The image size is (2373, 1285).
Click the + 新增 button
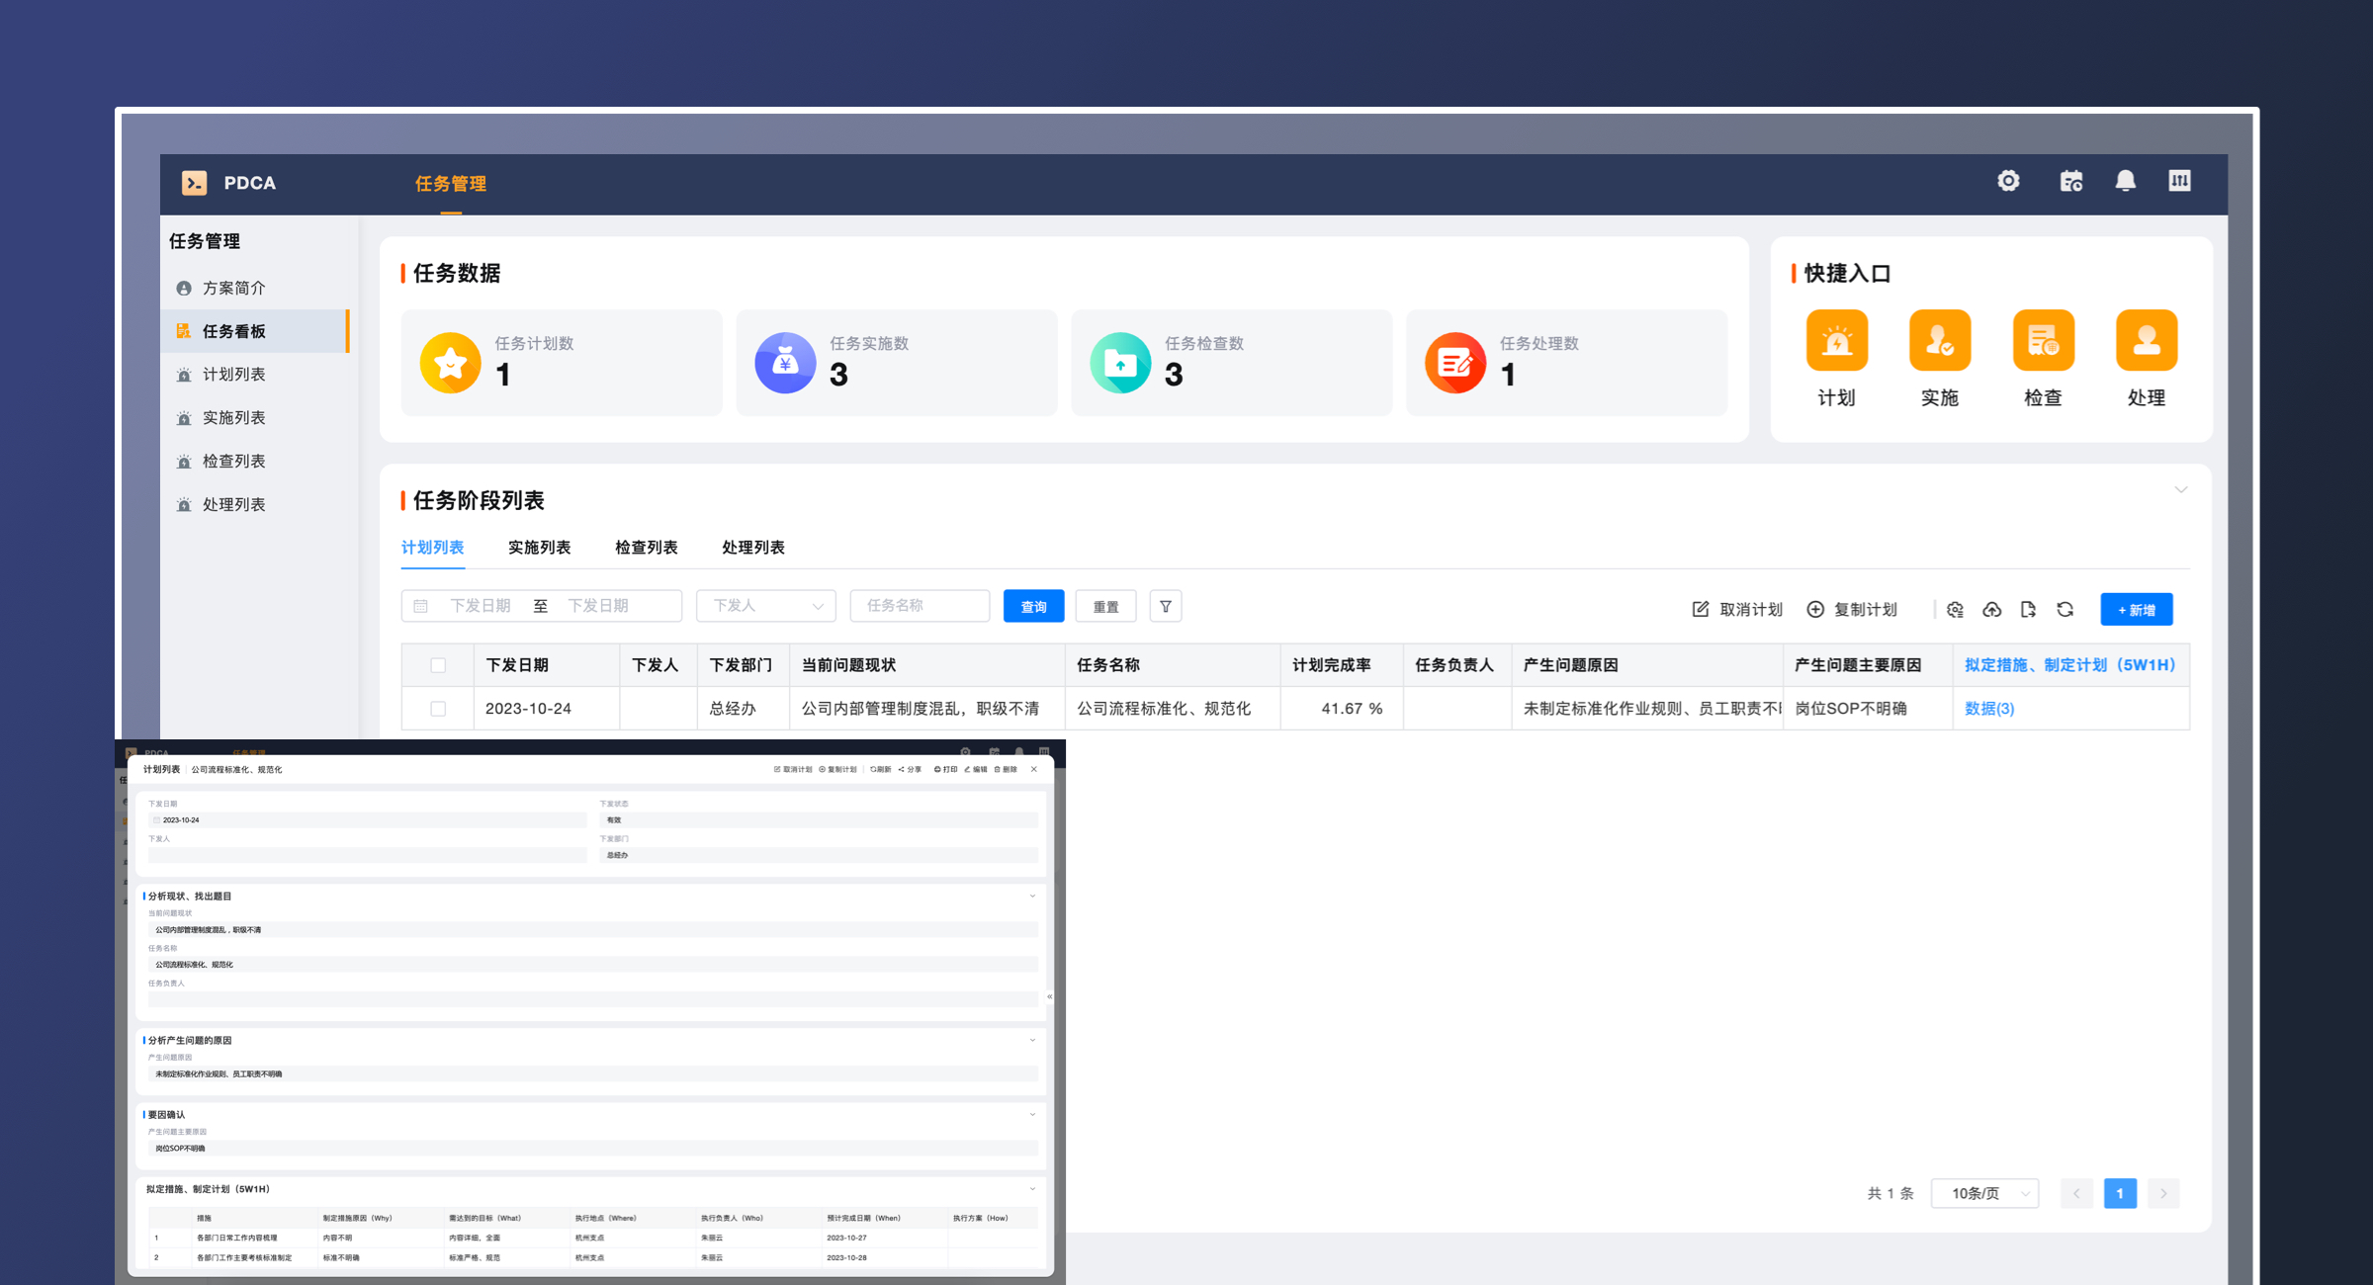coord(2136,610)
